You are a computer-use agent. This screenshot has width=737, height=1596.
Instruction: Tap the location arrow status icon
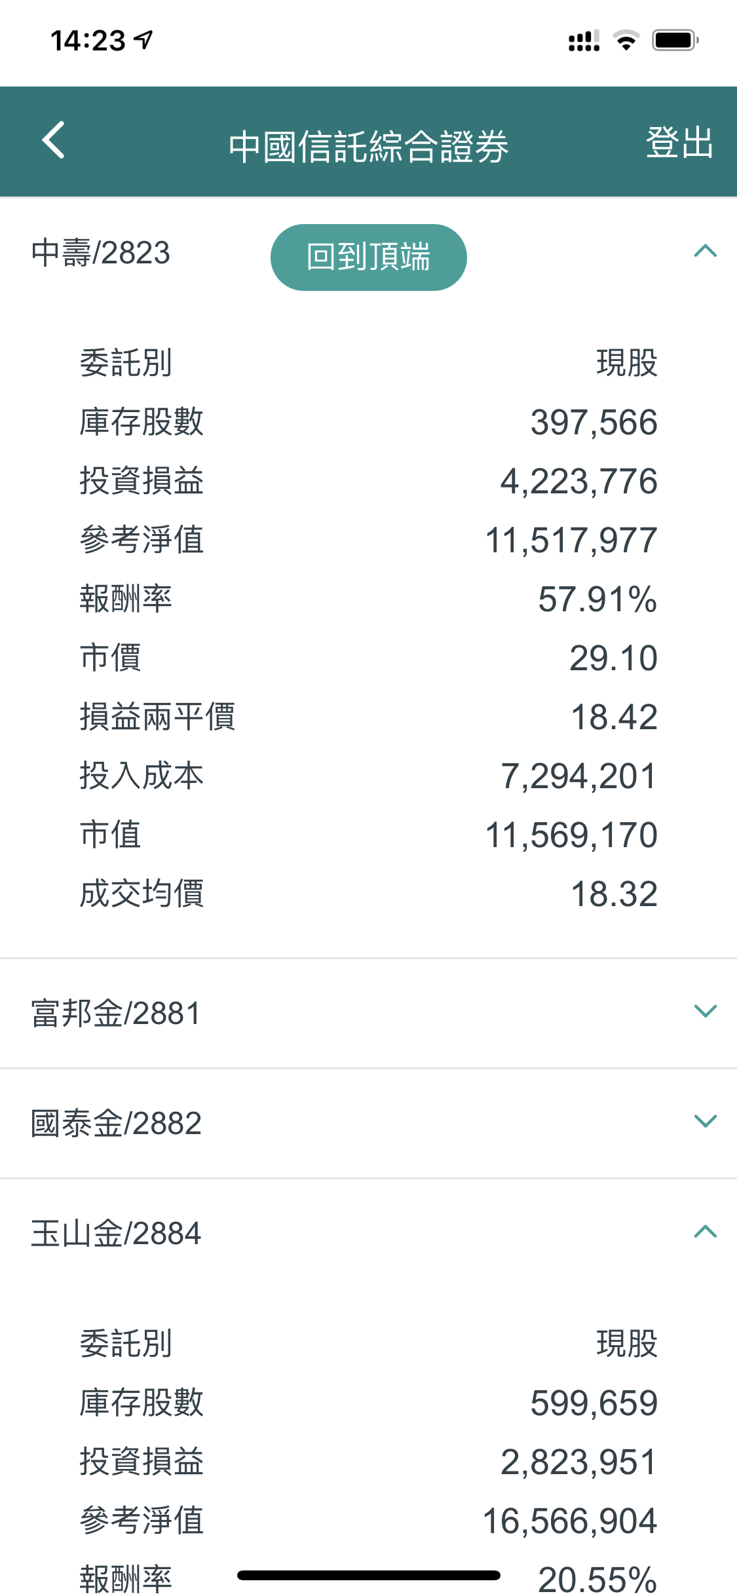(143, 40)
